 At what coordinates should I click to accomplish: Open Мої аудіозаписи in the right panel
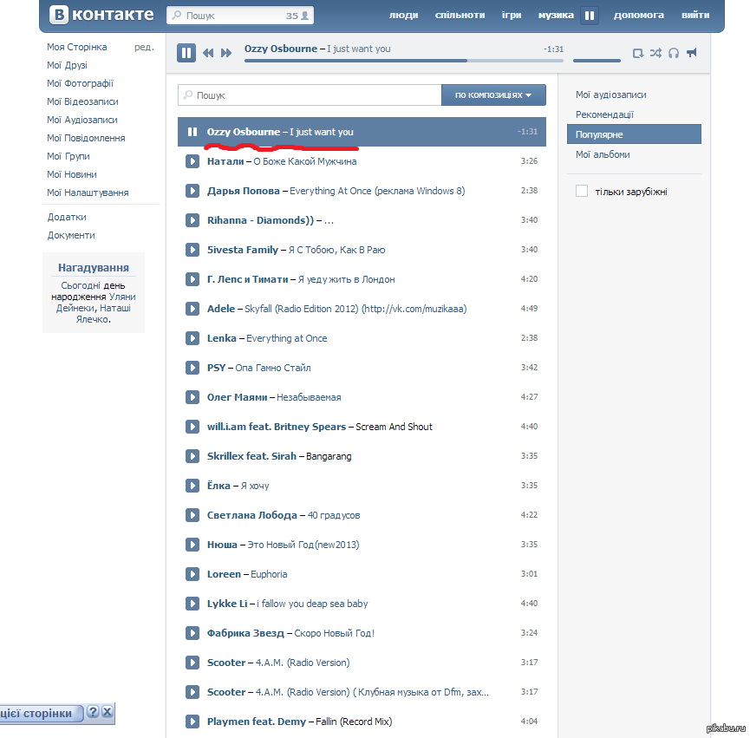click(610, 95)
